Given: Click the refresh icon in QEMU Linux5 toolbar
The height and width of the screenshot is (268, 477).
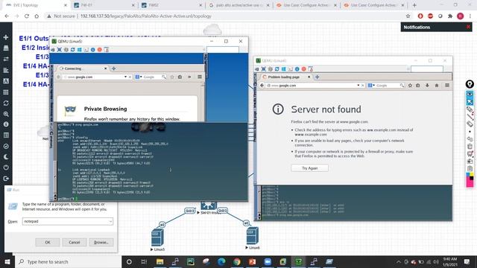Looking at the screenshot, I should pyautogui.click(x=73, y=50).
